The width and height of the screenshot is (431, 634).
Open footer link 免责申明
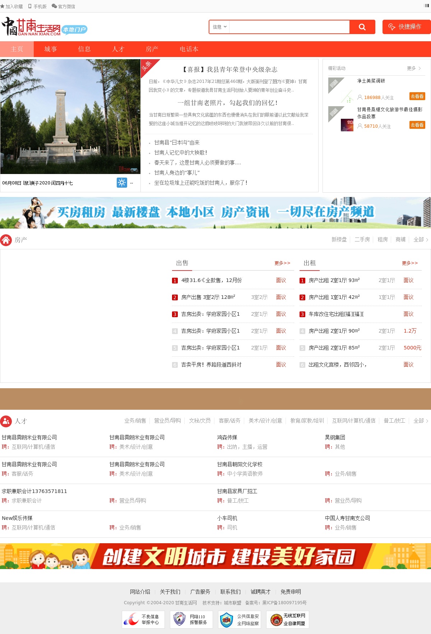(x=291, y=592)
